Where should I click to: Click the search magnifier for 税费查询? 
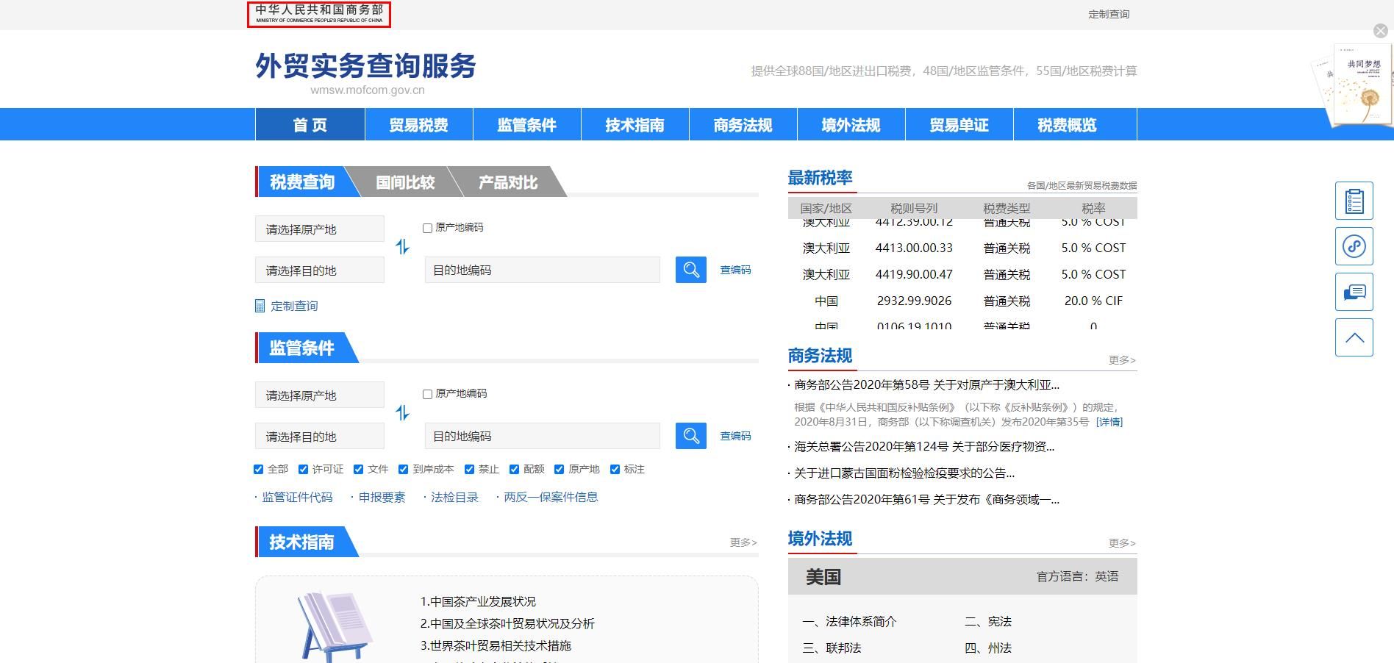coord(690,270)
